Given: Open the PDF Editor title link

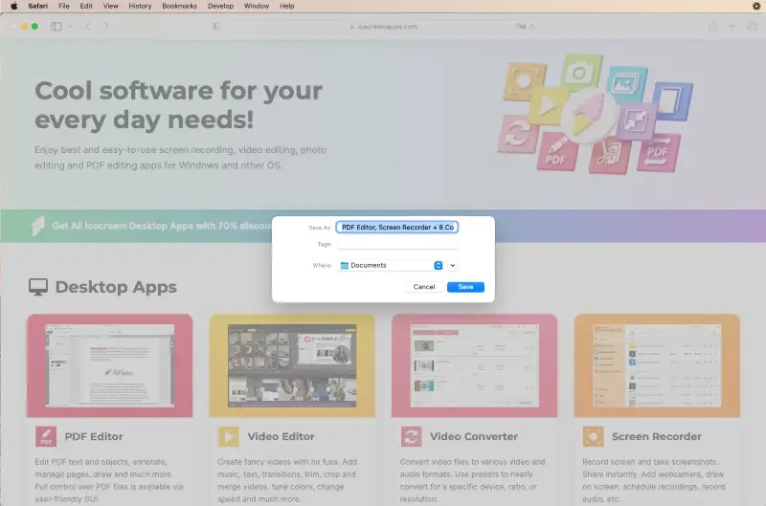Looking at the screenshot, I should pyautogui.click(x=94, y=437).
